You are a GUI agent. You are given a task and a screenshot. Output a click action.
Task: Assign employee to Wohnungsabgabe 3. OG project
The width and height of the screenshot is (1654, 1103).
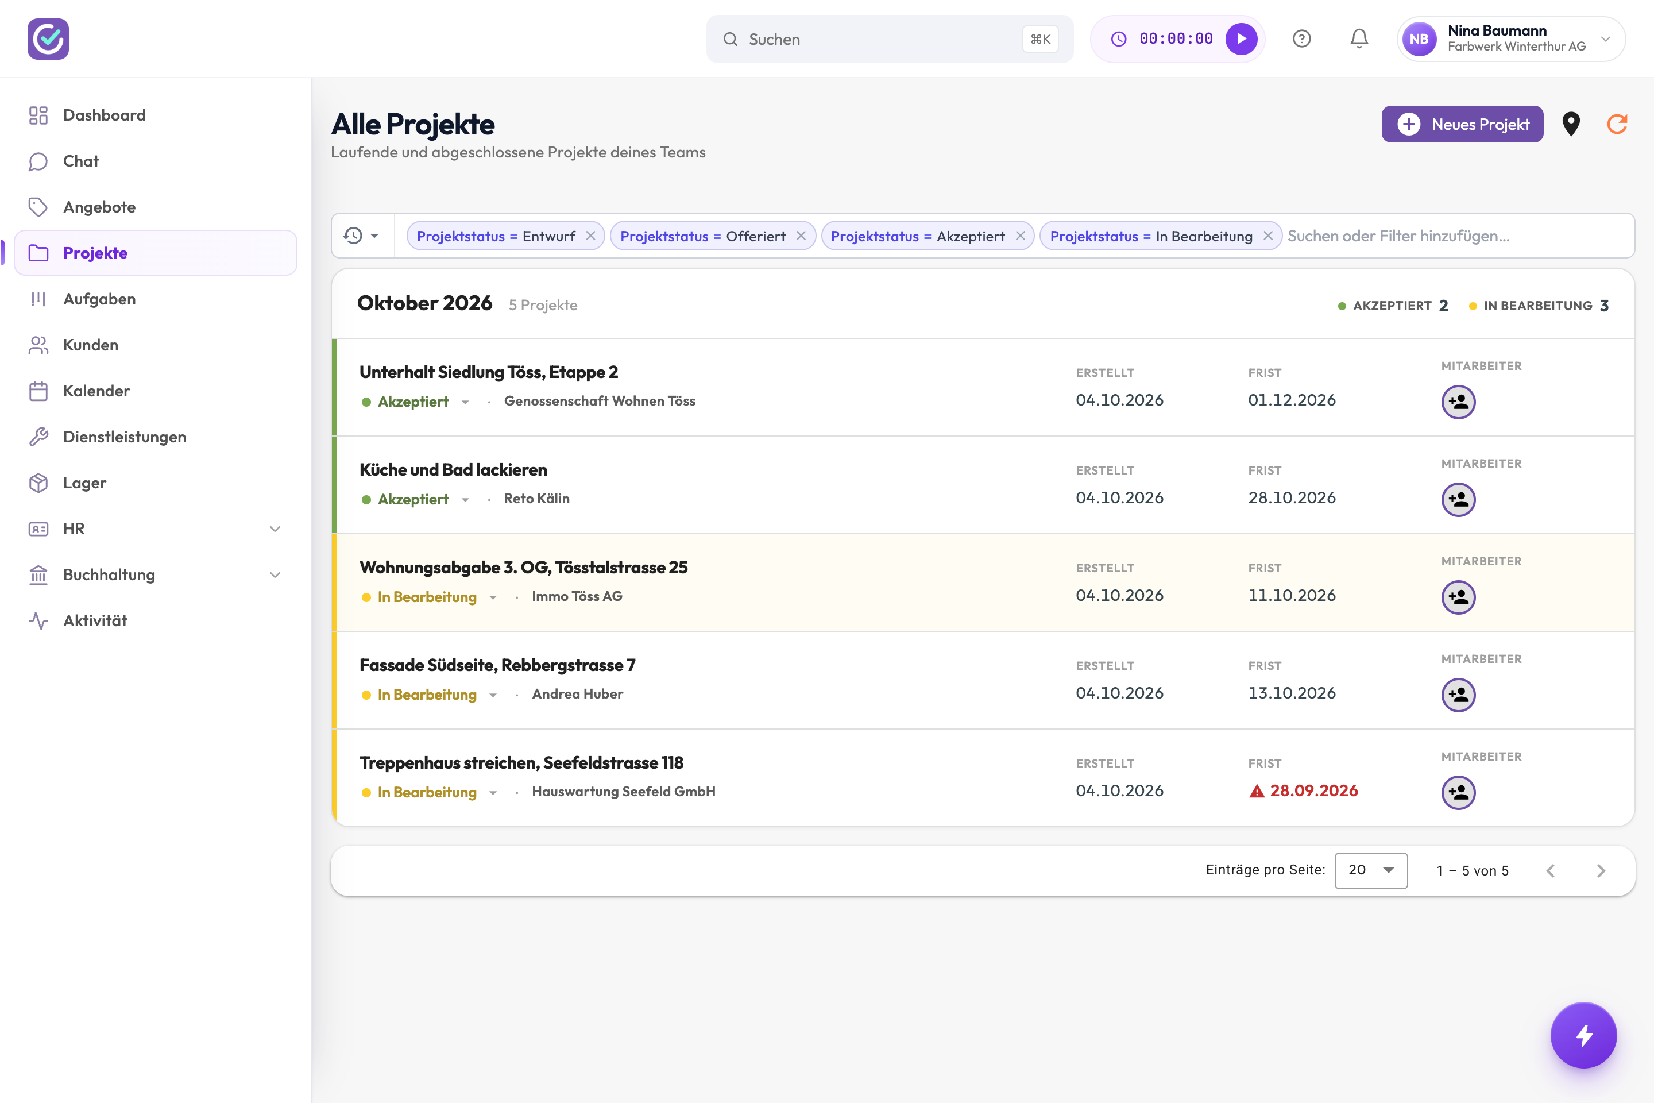tap(1459, 597)
